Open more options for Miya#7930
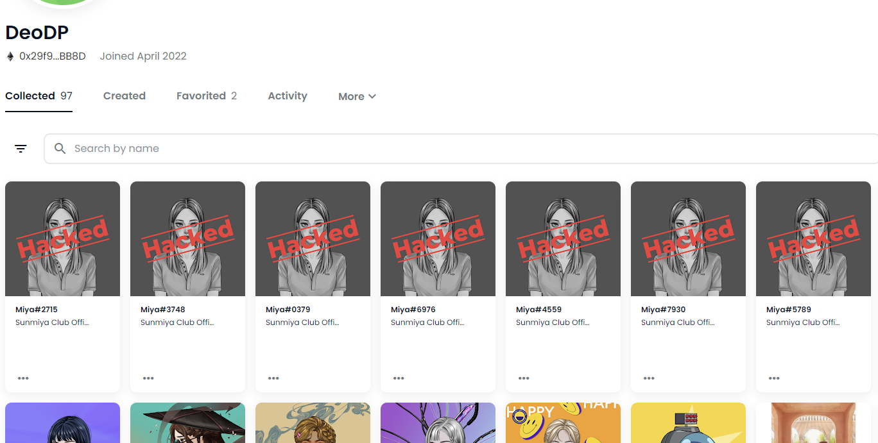Image resolution: width=878 pixels, height=443 pixels. [649, 378]
